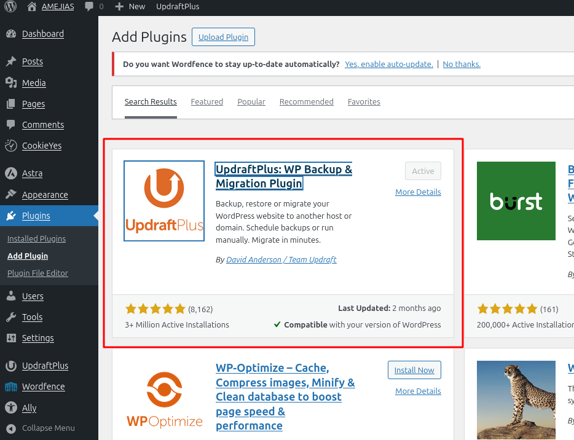
Task: Open the AMEJIAS site menu
Action: (x=57, y=7)
